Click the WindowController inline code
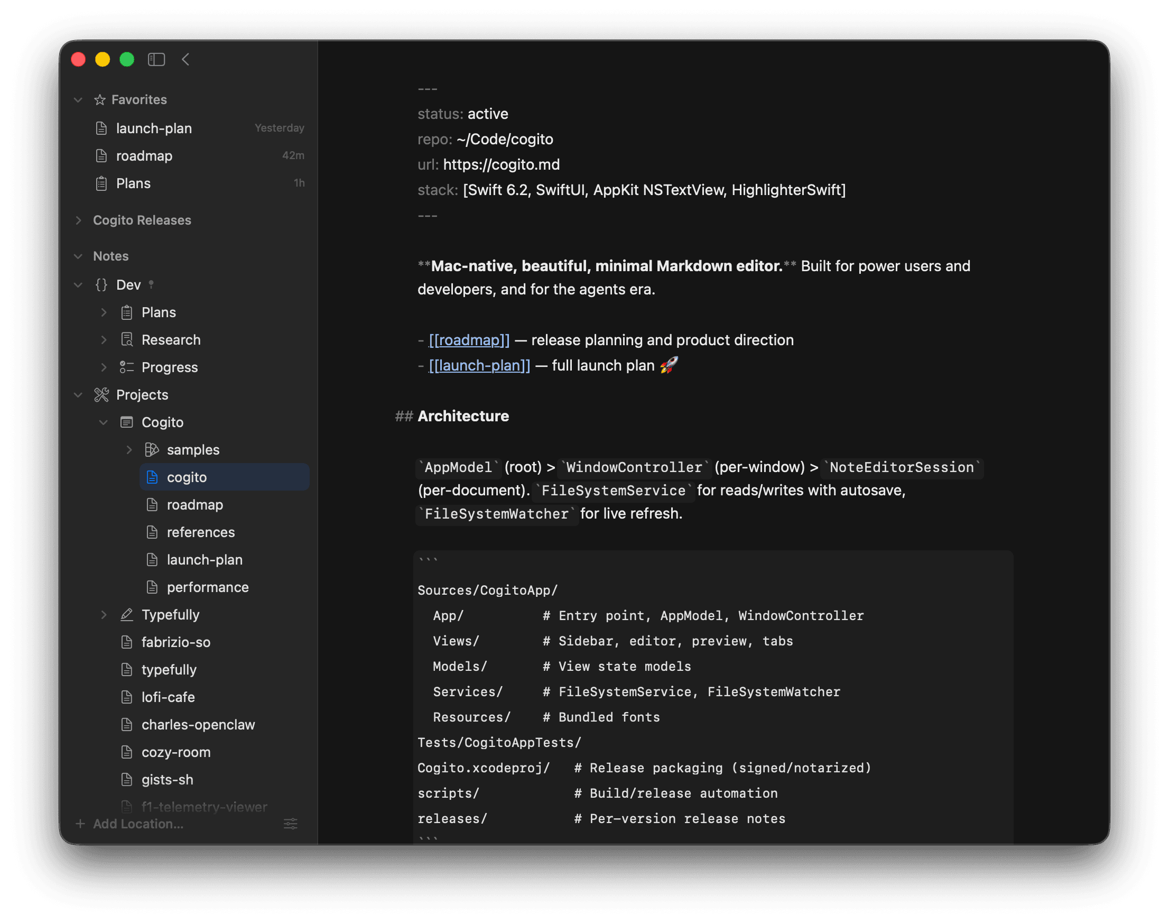1169x923 pixels. 634,467
